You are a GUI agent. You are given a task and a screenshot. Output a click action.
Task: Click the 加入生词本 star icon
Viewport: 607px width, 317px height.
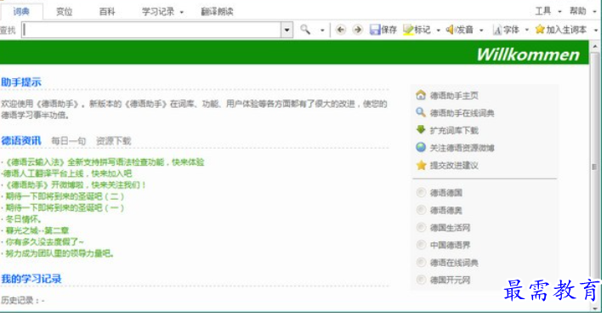click(x=540, y=29)
